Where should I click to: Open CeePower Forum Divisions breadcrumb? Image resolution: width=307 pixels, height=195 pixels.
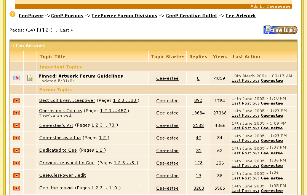pyautogui.click(x=124, y=16)
